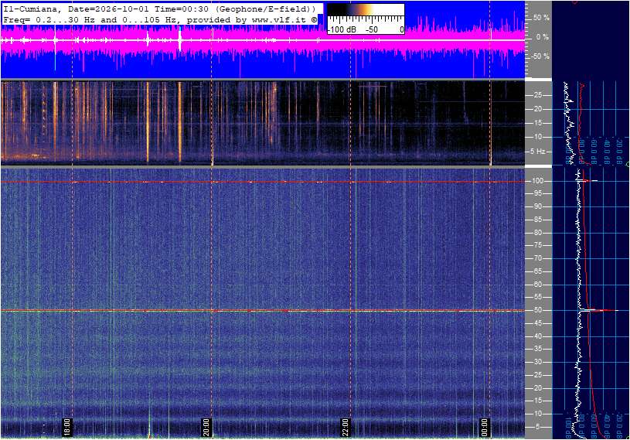The width and height of the screenshot is (630, 440).
Task: Select the color scale gradient legend bar
Action: 365,9
